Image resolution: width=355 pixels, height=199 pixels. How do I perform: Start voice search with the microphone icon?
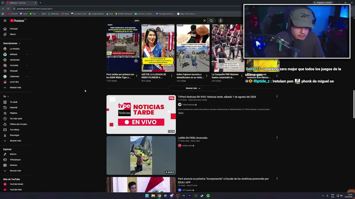click(x=220, y=20)
